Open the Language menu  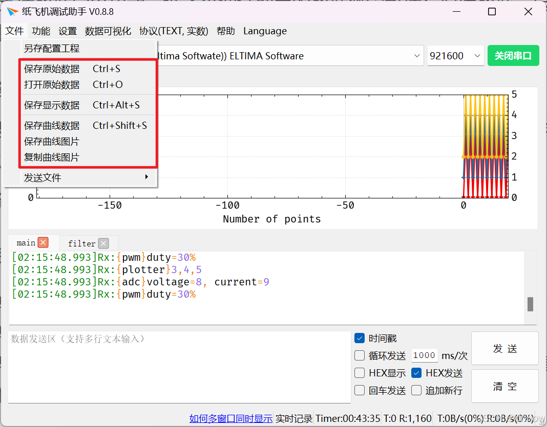265,31
